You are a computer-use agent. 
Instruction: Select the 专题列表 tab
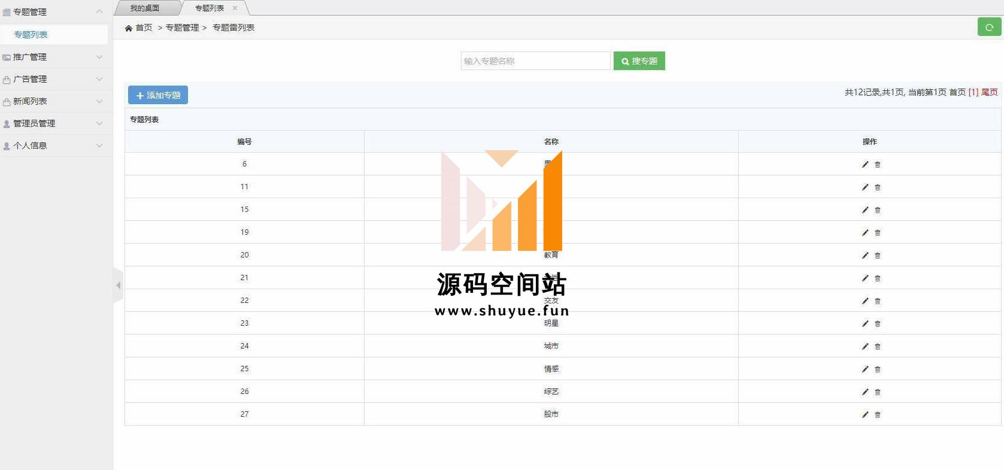click(210, 8)
